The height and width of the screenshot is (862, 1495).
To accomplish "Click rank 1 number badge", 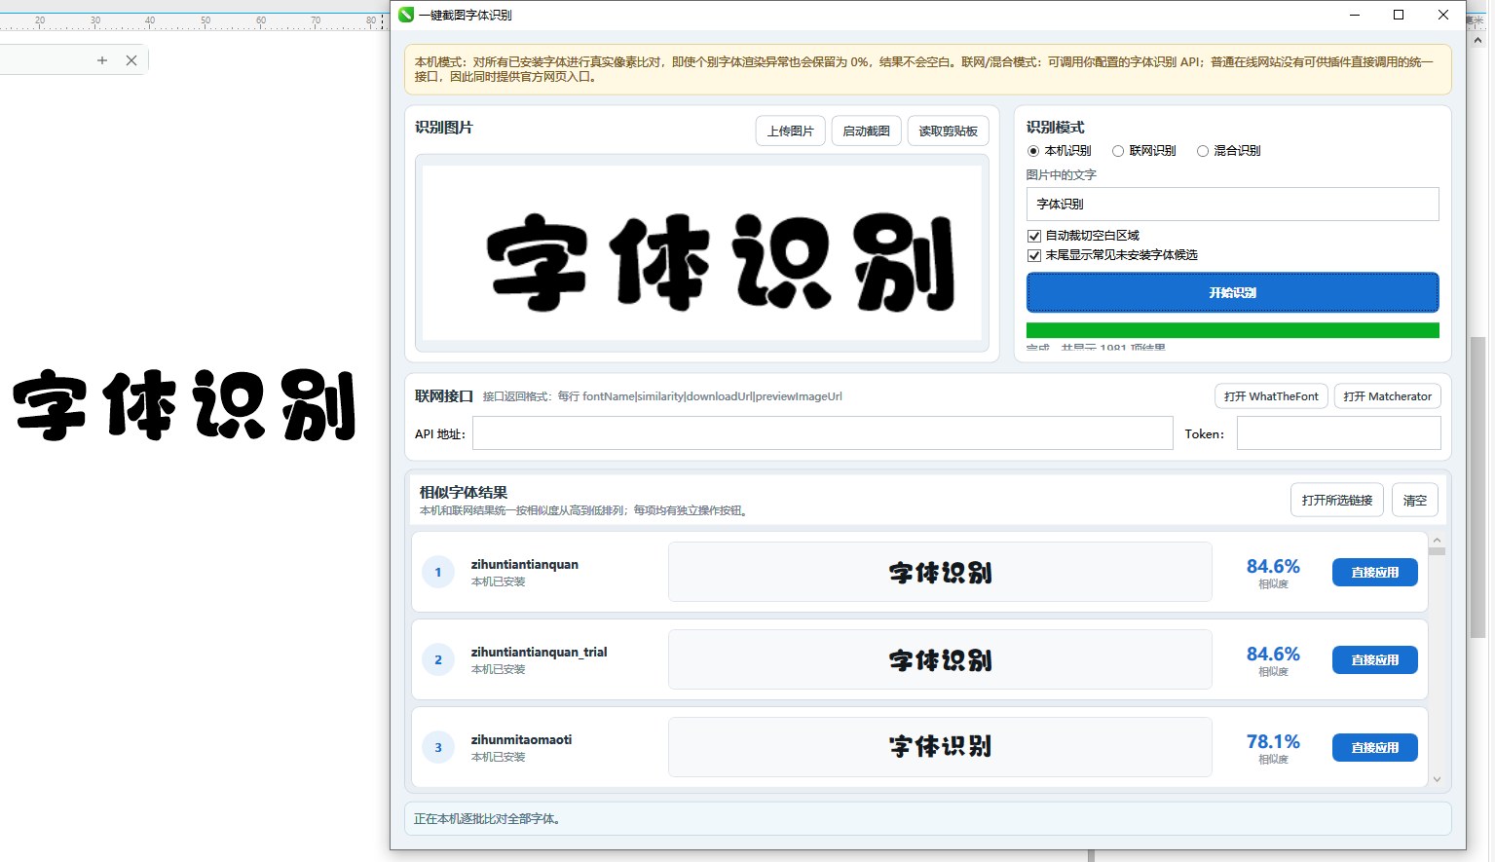I will (x=438, y=572).
